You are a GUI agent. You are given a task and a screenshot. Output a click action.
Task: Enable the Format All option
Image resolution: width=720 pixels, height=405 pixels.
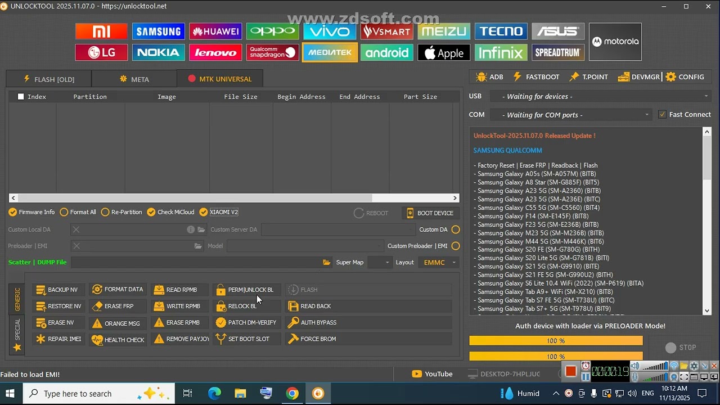tap(78, 212)
